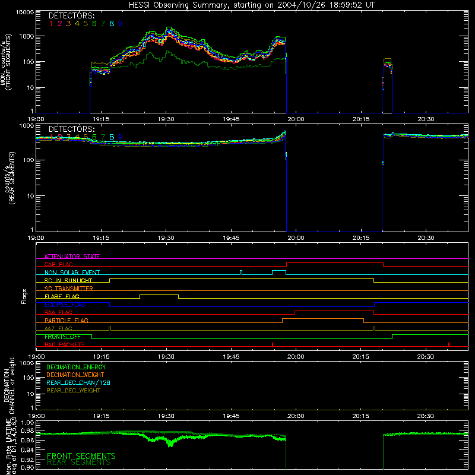This screenshot has width=475, height=475.
Task: Click the REAR_DEC_CHAN/128 legend entry
Action: point(78,382)
